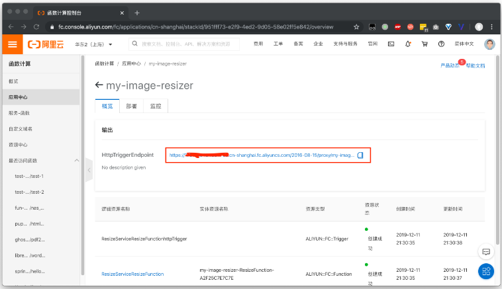The width and height of the screenshot is (502, 289).
Task: Reload the browser page
Action: coord(36,27)
